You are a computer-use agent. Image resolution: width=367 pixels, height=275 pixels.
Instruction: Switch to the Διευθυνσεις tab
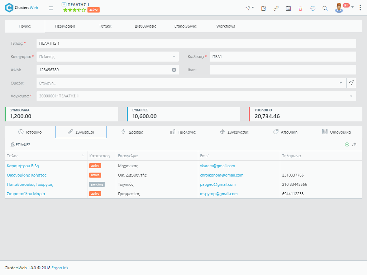point(145,26)
